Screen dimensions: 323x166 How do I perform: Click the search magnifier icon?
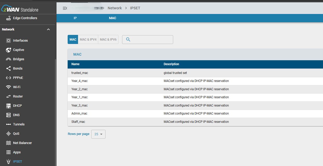128,39
